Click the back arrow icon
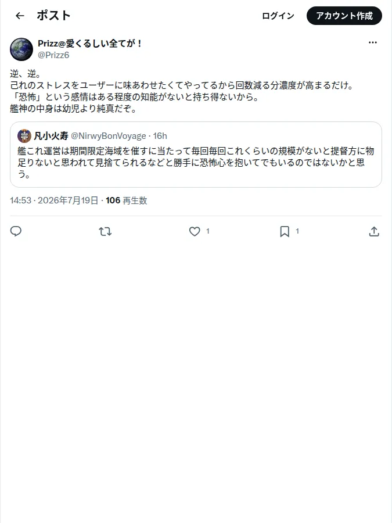Viewport: 392px width, 523px height. tap(20, 16)
